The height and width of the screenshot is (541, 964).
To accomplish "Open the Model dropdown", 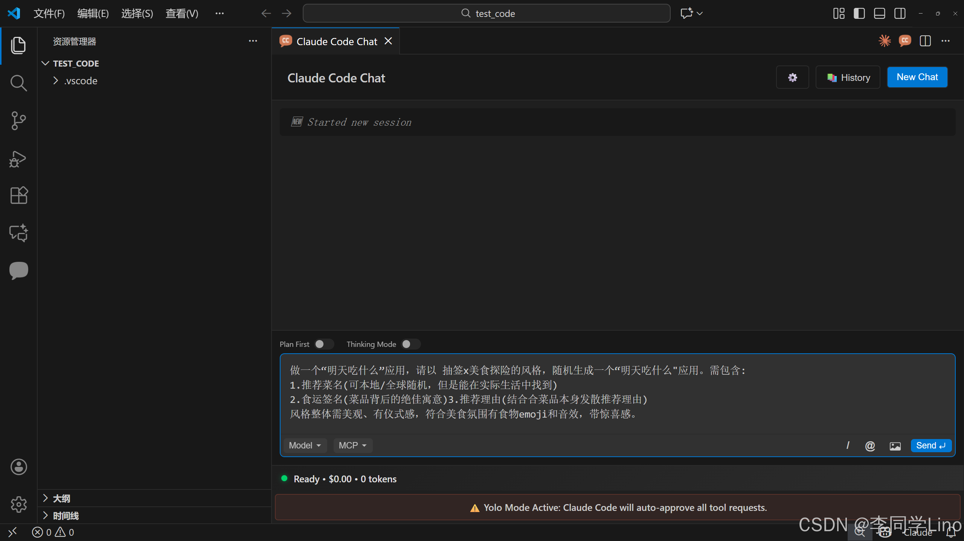I will (x=305, y=445).
